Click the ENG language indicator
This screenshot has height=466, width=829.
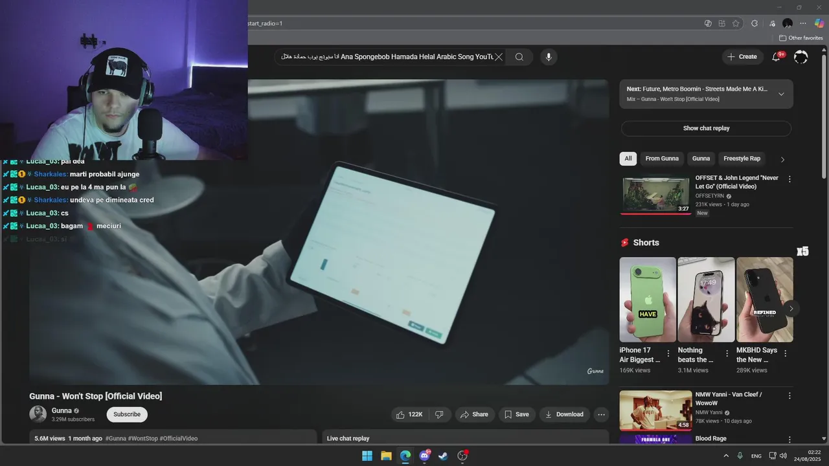tap(756, 456)
